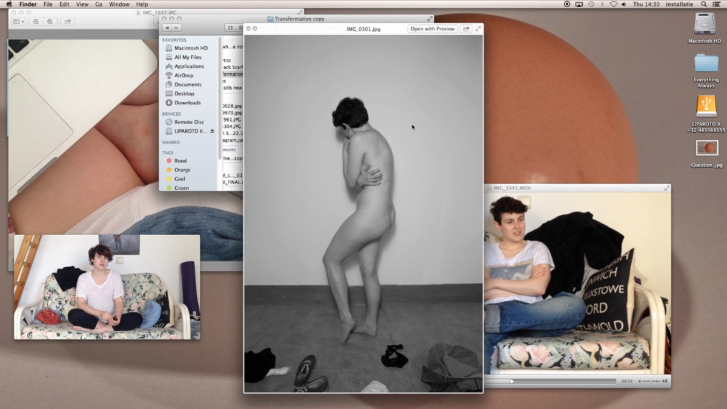Screen dimensions: 727x409
Task: Click share icon beside Open with Preview
Action: point(466,29)
